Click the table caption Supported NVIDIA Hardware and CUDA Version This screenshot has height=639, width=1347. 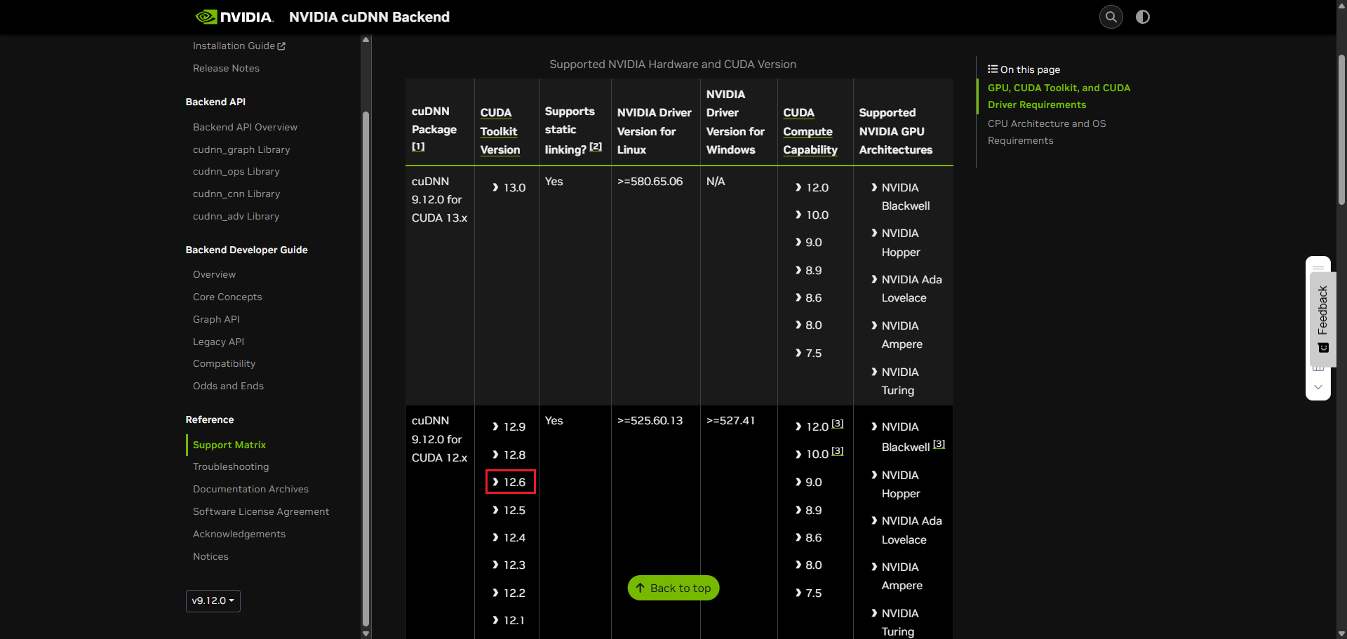coord(673,64)
